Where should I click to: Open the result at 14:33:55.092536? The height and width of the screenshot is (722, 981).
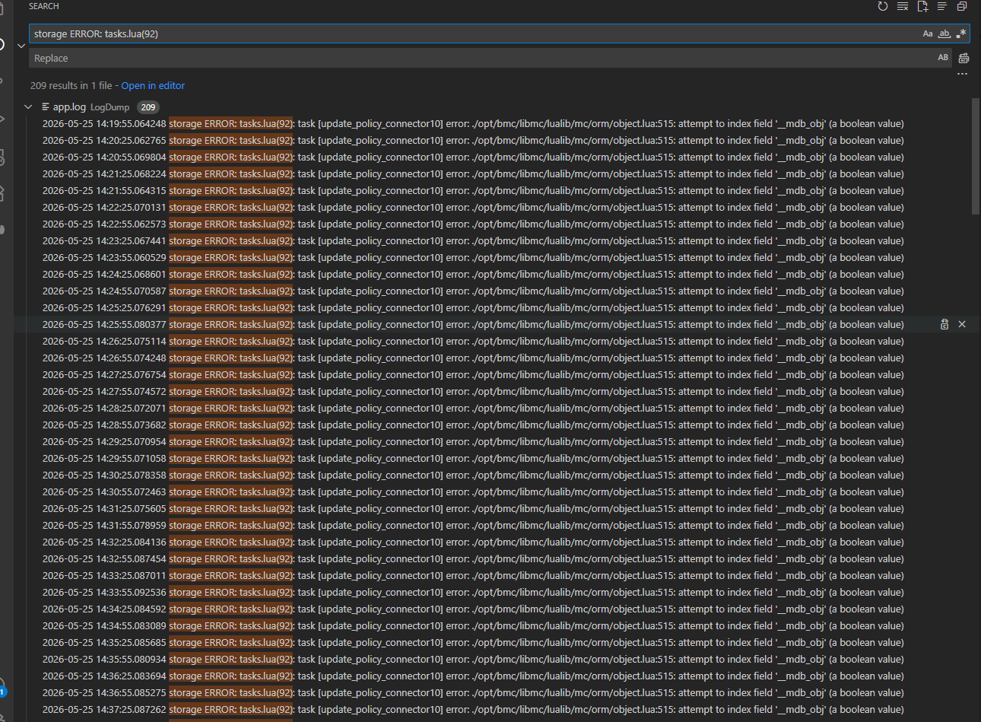click(473, 592)
